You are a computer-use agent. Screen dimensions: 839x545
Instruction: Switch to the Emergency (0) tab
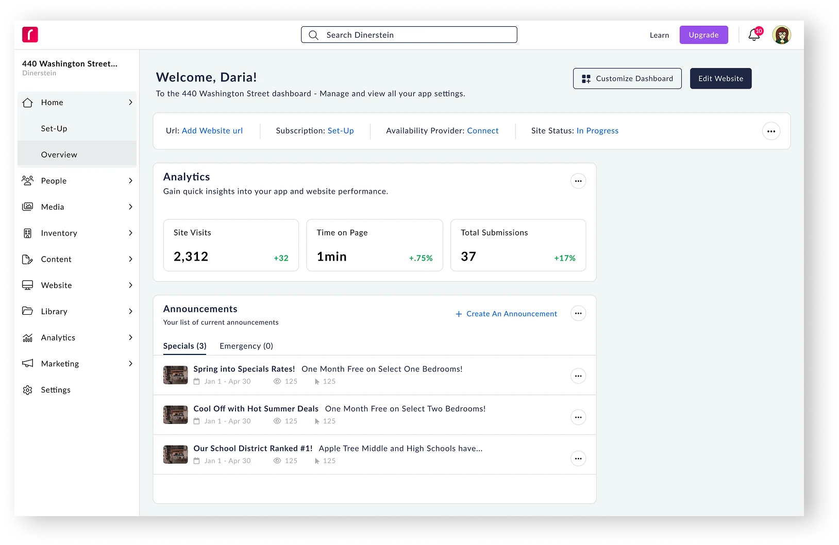click(x=246, y=346)
